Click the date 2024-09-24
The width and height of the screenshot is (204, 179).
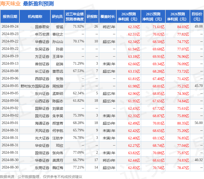[x=10, y=26]
